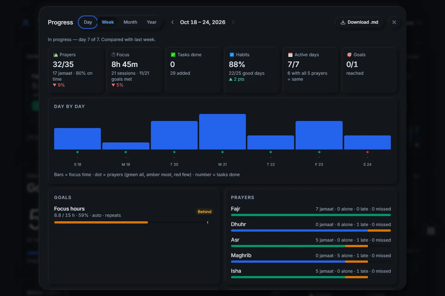Screen dimensions: 445x296
Task: Open the Prayers 32/35 stat card
Action: 76,70
